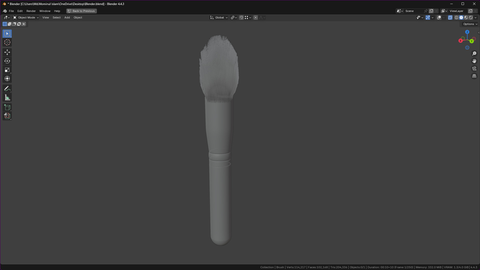Open the viewport Select menu
The width and height of the screenshot is (480, 270).
[56, 17]
